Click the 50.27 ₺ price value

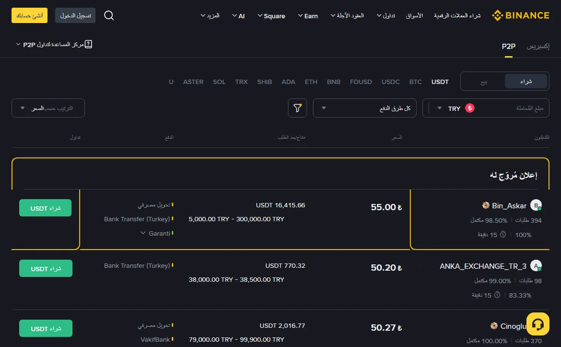(x=386, y=328)
